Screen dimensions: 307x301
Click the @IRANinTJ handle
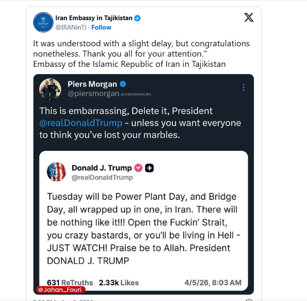point(71,27)
